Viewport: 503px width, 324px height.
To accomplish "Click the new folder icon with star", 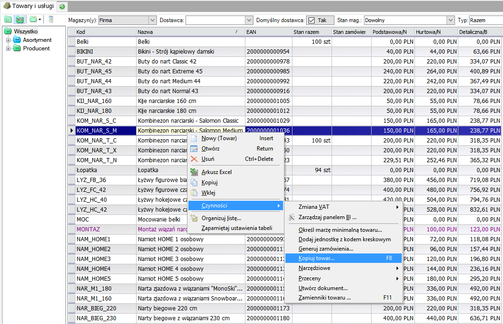I will (x=33, y=20).
